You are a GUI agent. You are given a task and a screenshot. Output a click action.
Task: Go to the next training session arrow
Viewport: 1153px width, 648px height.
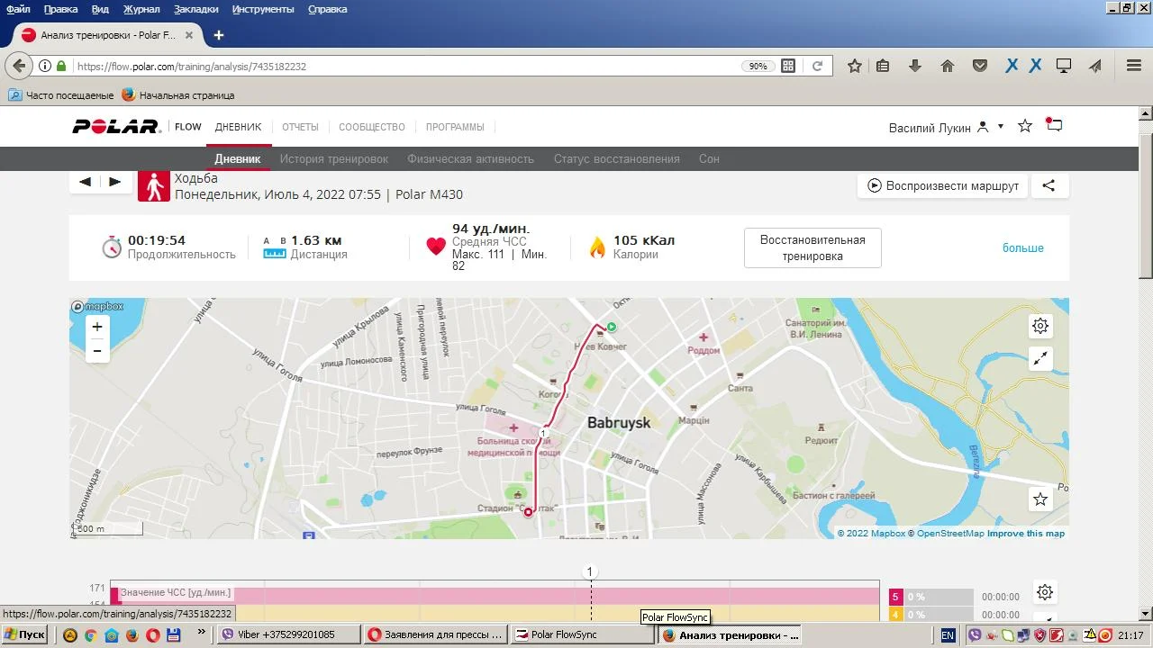114,182
